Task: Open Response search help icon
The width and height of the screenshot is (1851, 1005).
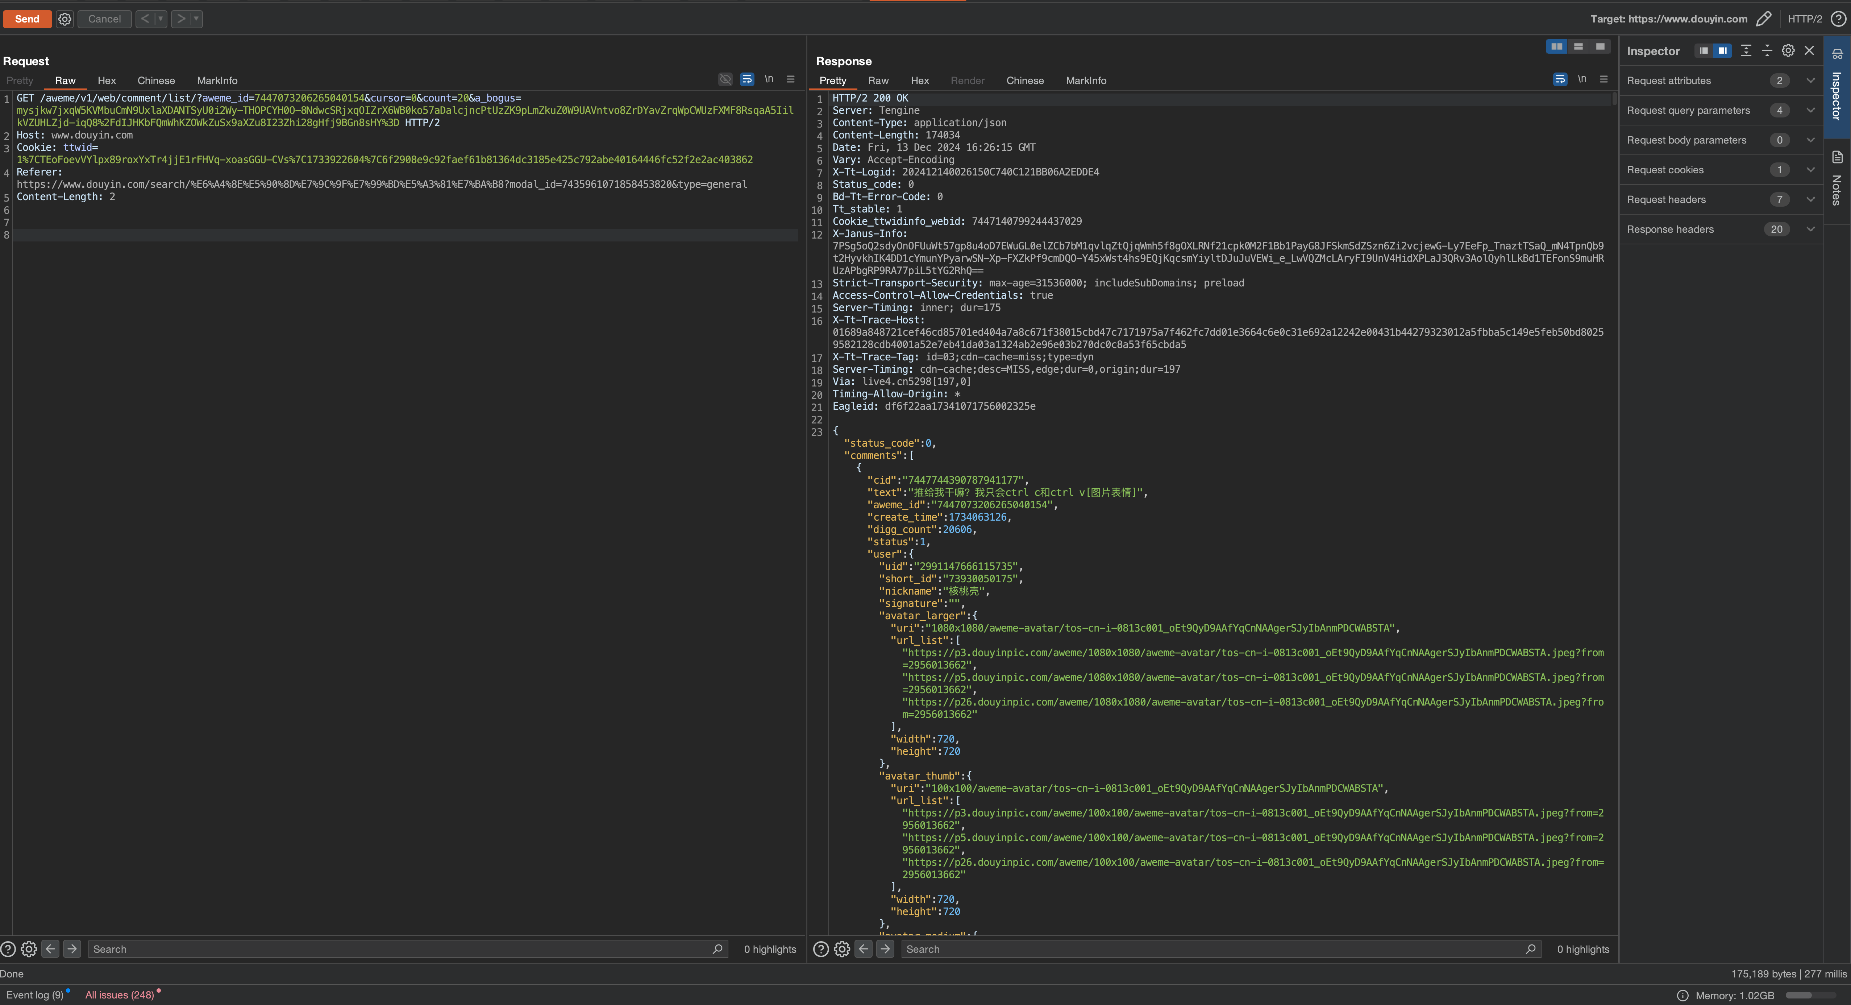Action: coord(821,949)
